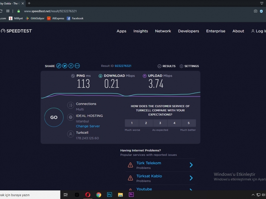Open the speed dial grid icon
The width and height of the screenshot is (266, 199).
pyautogui.click(x=8, y=11)
